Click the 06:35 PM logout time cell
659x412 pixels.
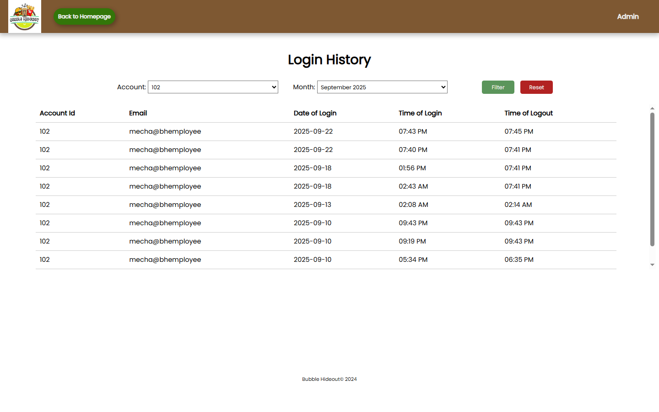pyautogui.click(x=519, y=260)
